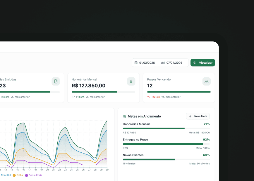The height and width of the screenshot is (181, 254).
Task: Click the warning triangle icon on Prazos Vencendo
Action: tap(207, 81)
